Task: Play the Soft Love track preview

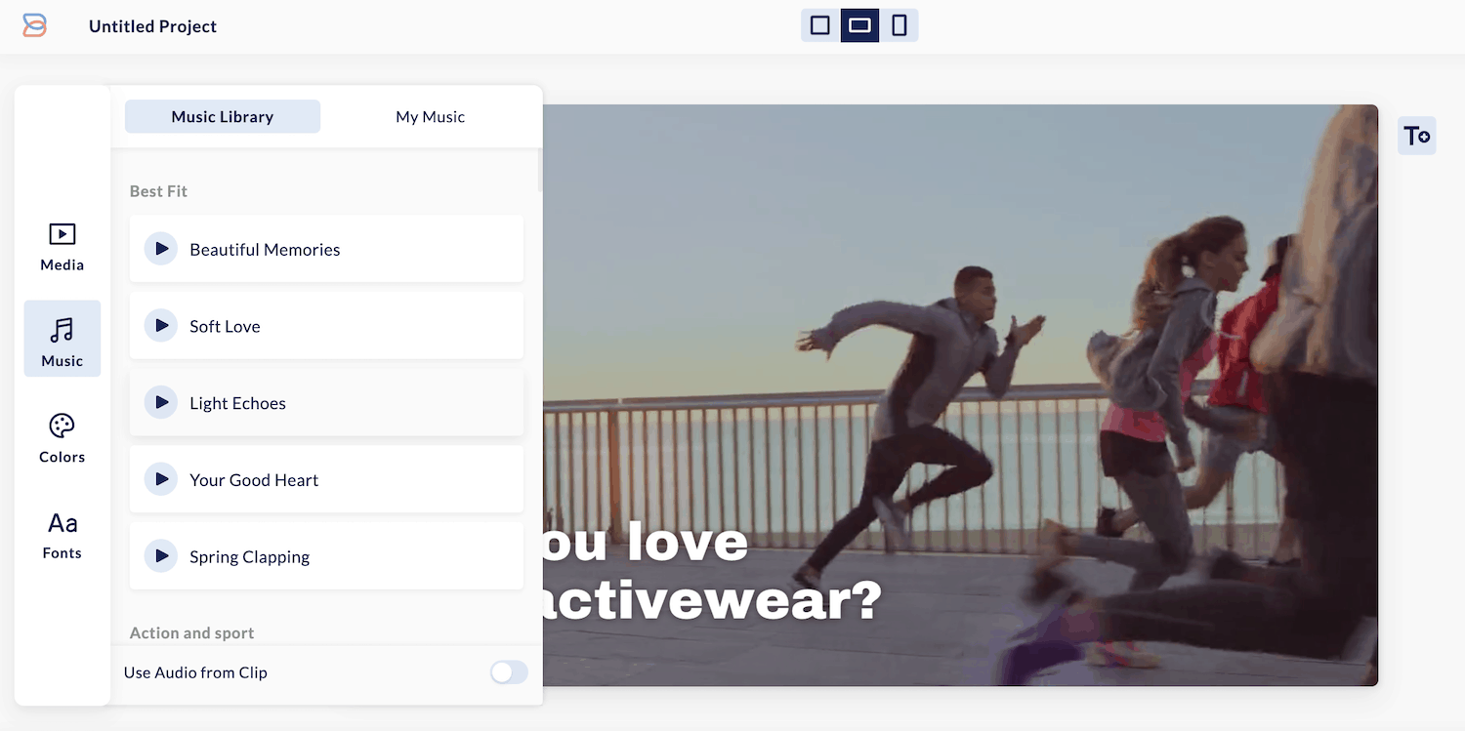Action: [x=161, y=326]
